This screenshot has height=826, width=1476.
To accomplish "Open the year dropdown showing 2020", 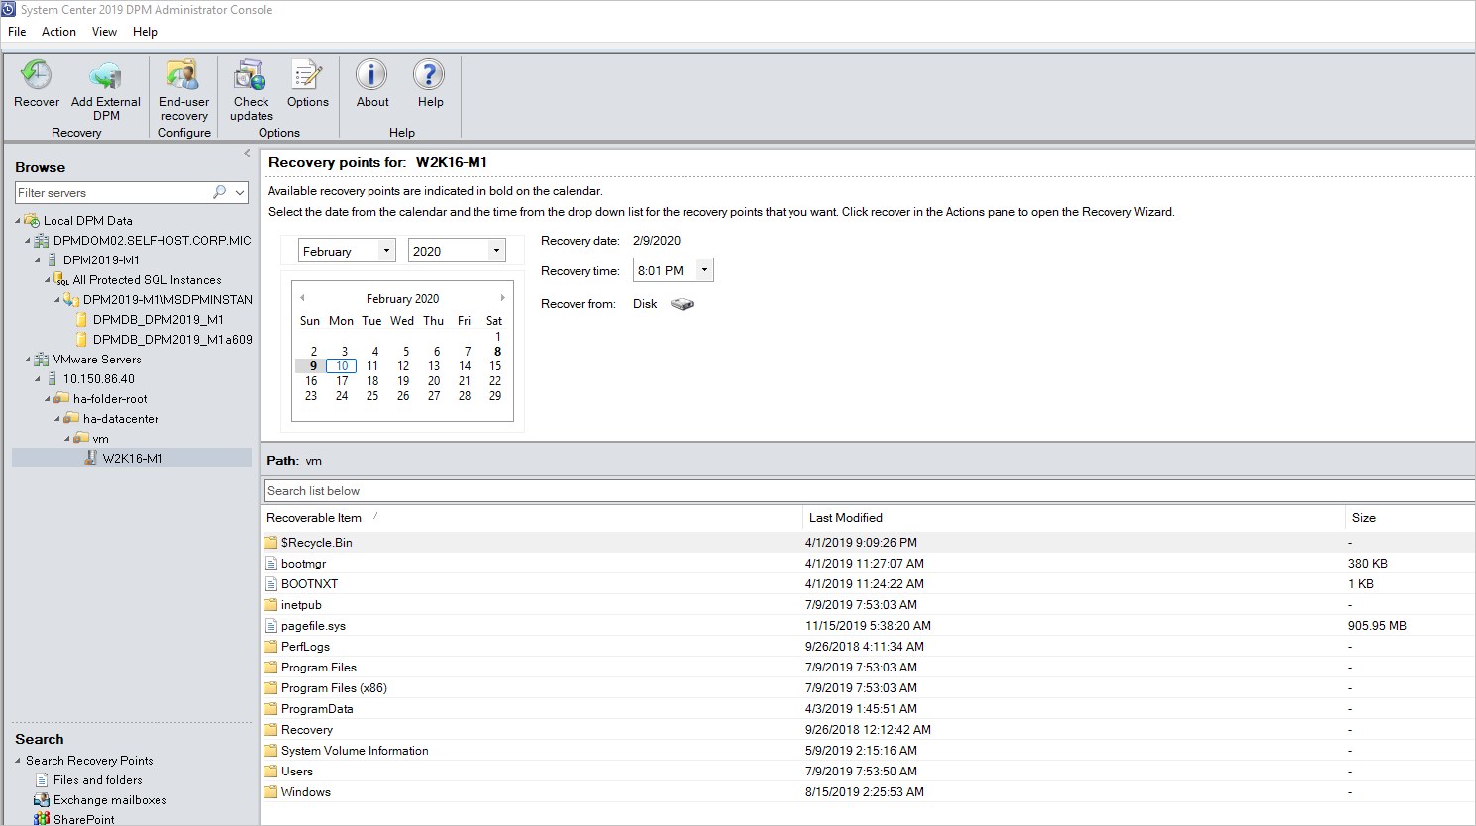I will [495, 250].
